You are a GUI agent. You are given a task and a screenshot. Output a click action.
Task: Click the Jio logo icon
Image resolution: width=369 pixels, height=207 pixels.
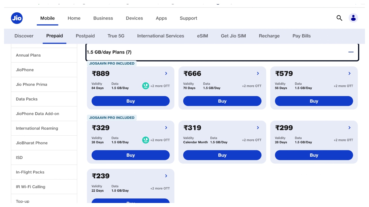[17, 18]
